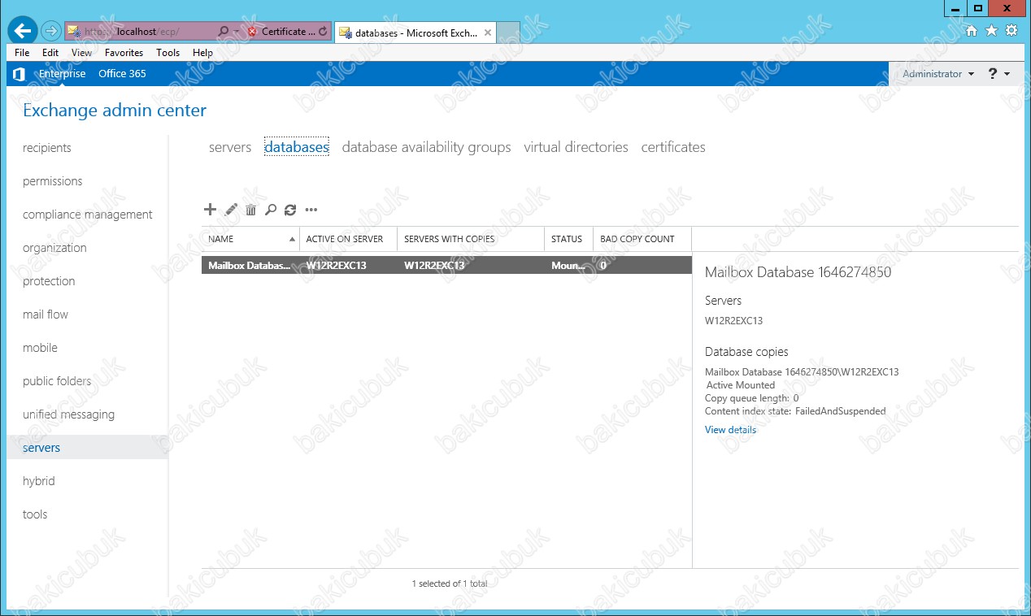Search databases with magnifier icon
Screen dimensions: 1031x616
point(271,210)
